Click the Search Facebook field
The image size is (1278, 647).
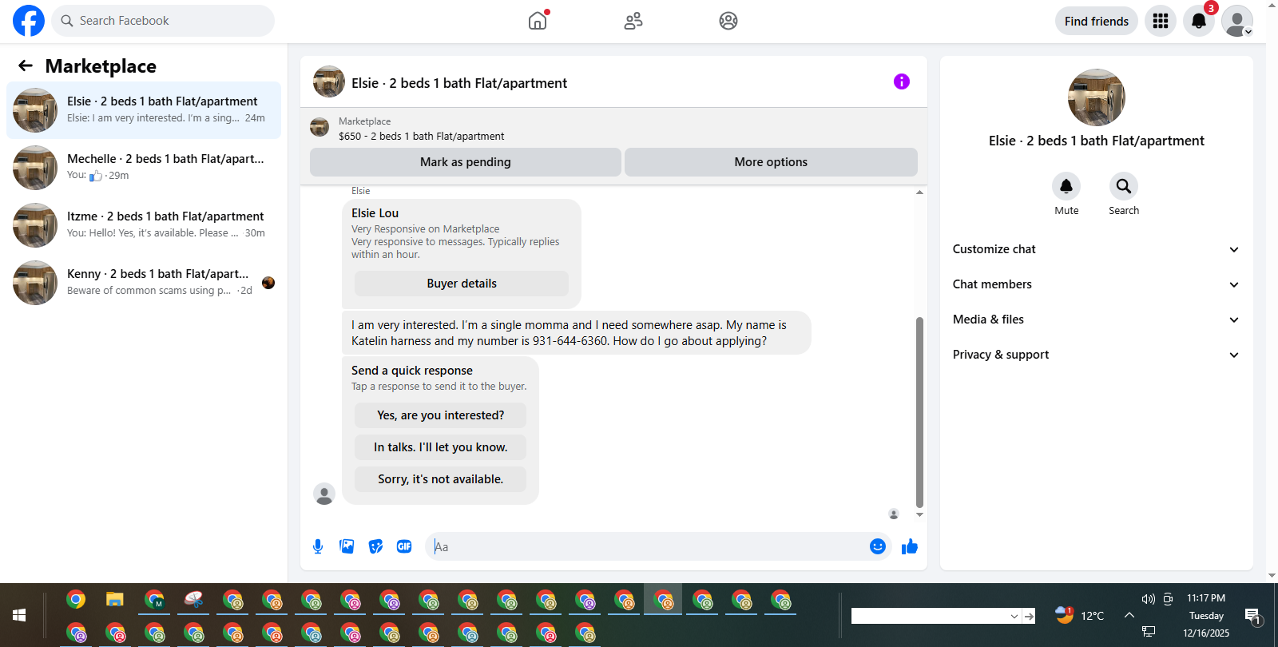[x=163, y=21]
